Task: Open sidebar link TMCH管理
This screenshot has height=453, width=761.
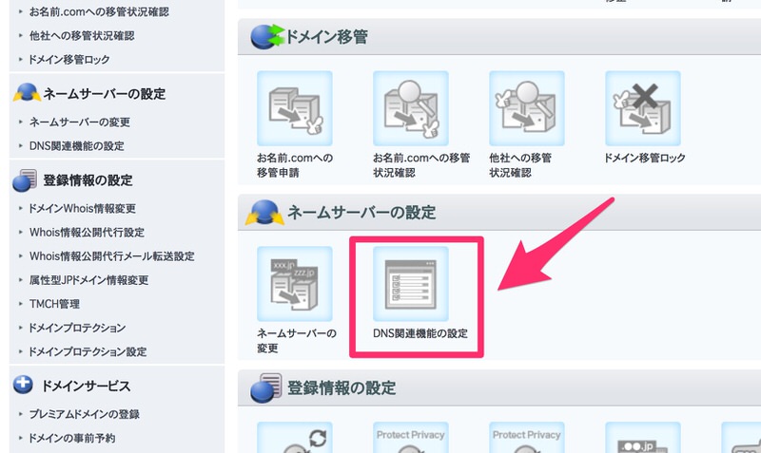Action: point(54,304)
